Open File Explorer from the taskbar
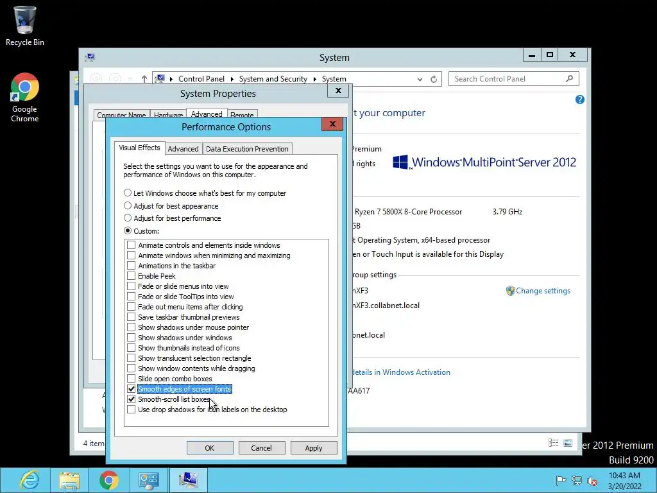Viewport: 657px width, 493px height. [69, 480]
